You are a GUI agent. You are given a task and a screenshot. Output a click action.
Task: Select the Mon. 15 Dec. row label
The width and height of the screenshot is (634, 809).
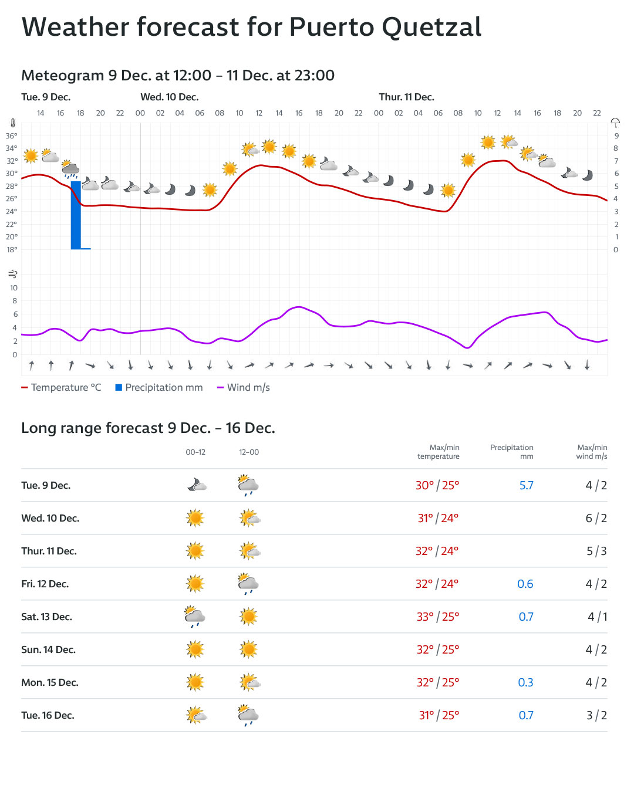[50, 682]
